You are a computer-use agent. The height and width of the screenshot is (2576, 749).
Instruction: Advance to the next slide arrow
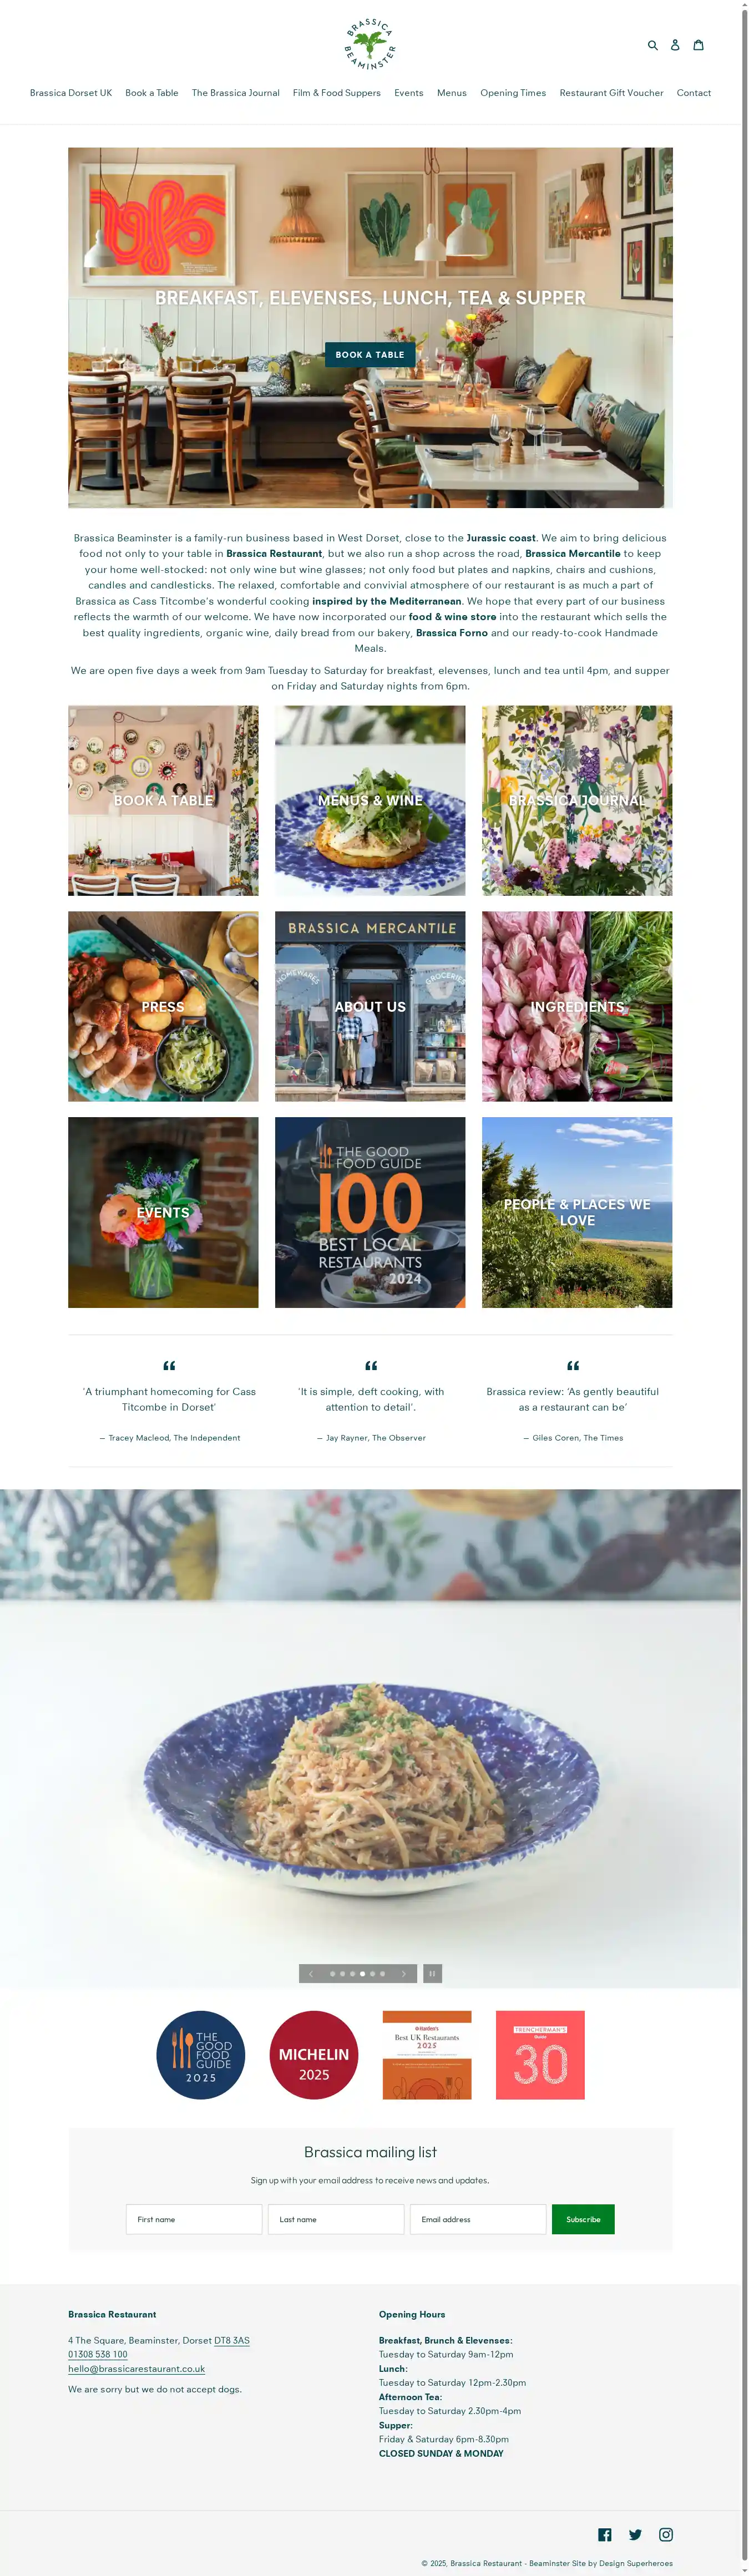click(404, 1973)
